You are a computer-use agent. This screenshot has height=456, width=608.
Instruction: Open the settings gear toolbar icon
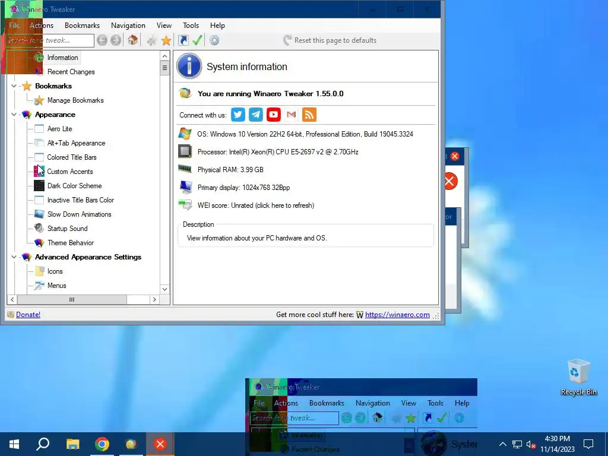[x=214, y=40]
